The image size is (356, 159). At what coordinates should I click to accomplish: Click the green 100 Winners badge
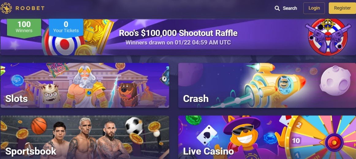coord(24,27)
